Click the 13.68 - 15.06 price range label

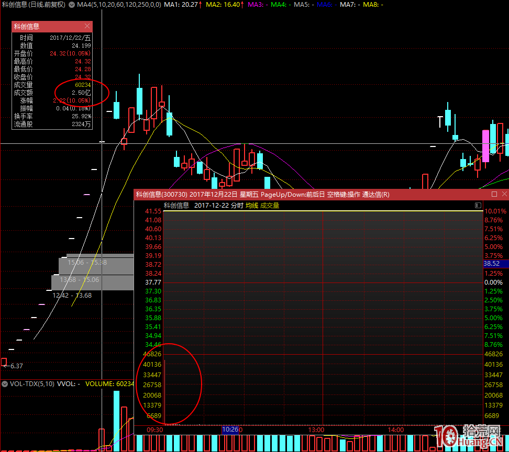[79, 280]
